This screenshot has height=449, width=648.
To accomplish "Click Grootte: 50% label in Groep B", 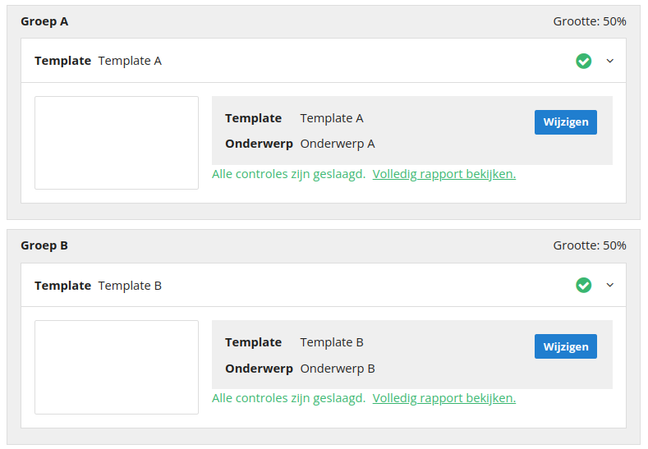I will 590,245.
